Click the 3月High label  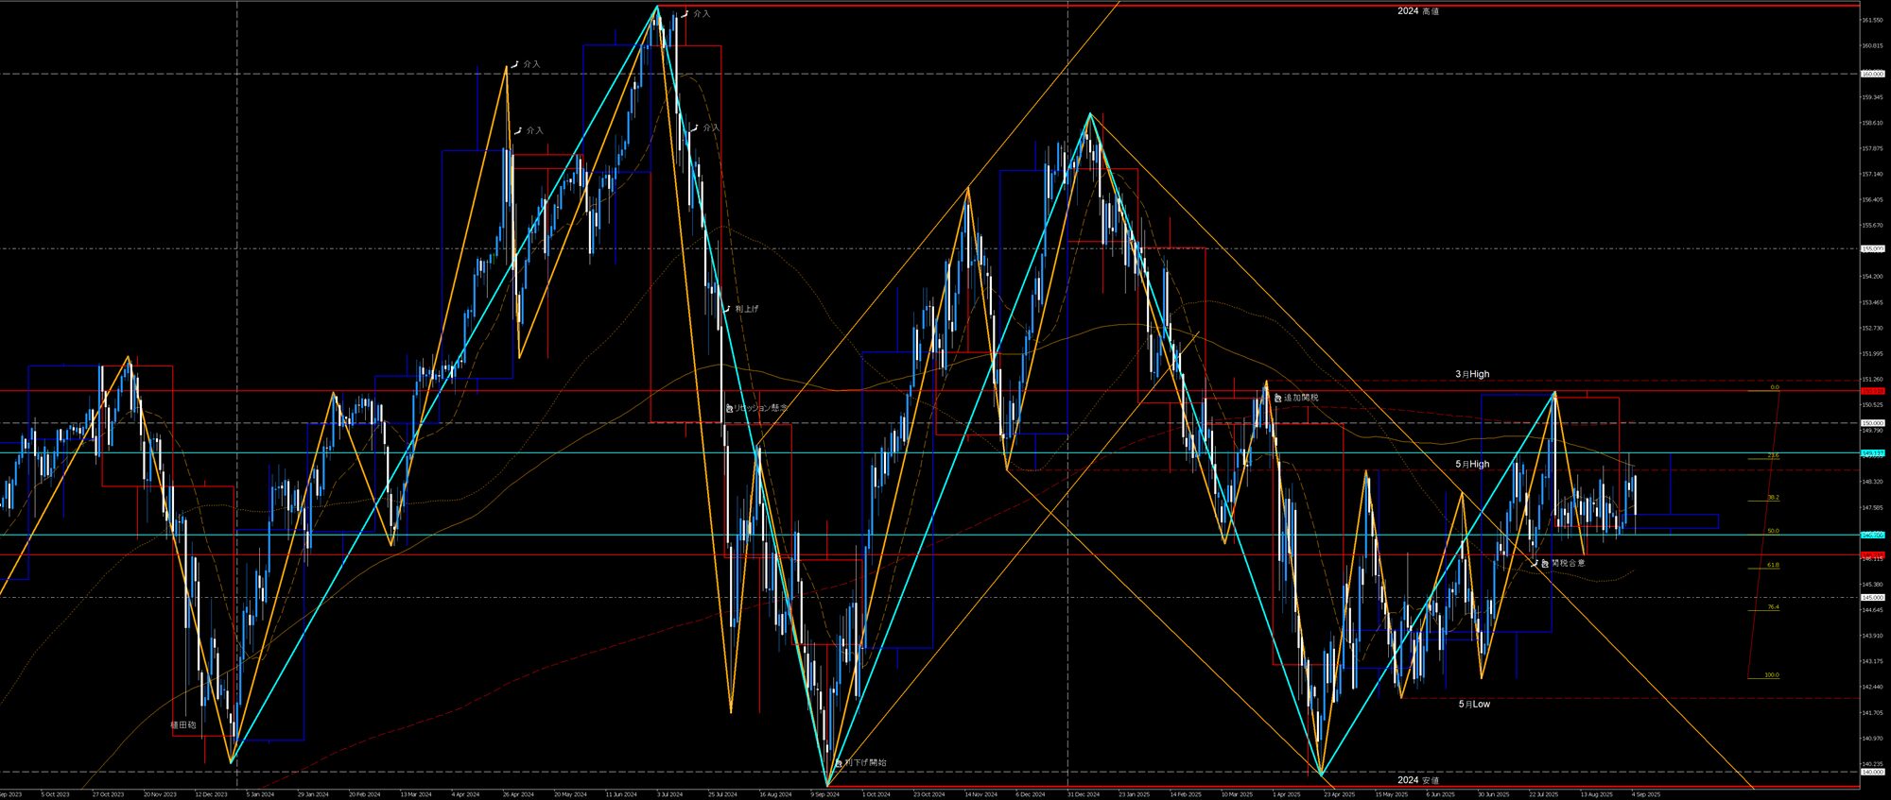1472,374
